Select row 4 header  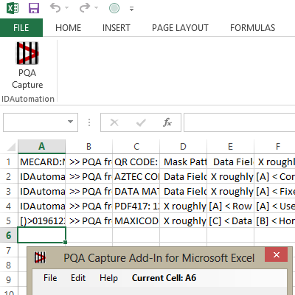coord(9,206)
